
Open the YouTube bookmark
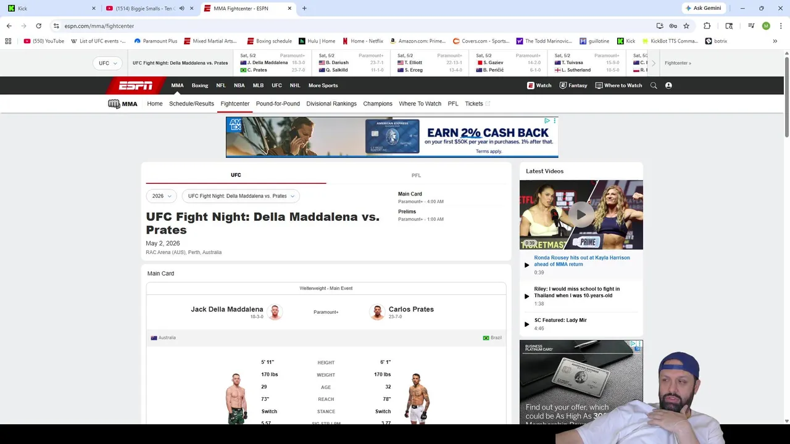[44, 41]
